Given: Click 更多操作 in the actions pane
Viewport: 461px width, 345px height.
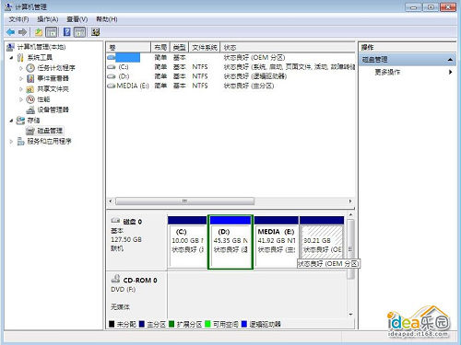Looking at the screenshot, I should click(x=387, y=72).
